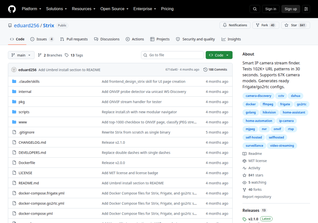Open commit message 'Release v2.1.0'
Image resolution: width=318 pixels, height=223 pixels.
(x=113, y=142)
